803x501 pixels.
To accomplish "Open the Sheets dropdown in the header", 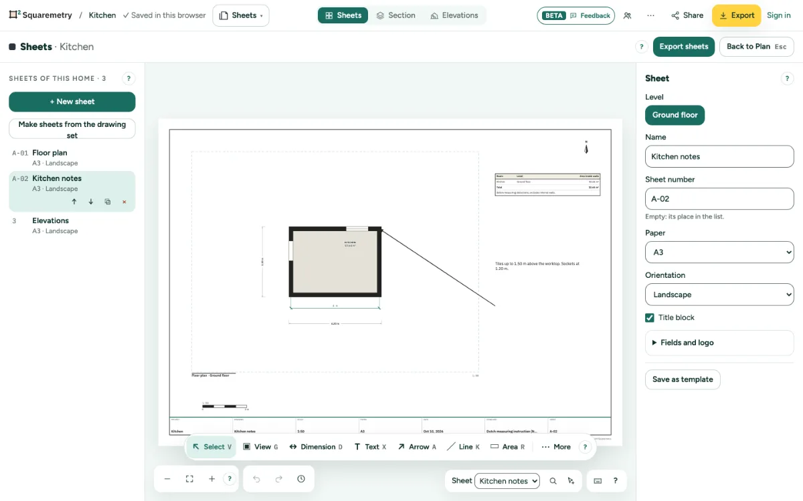I will (241, 15).
